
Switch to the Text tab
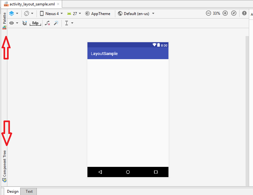coord(29,191)
